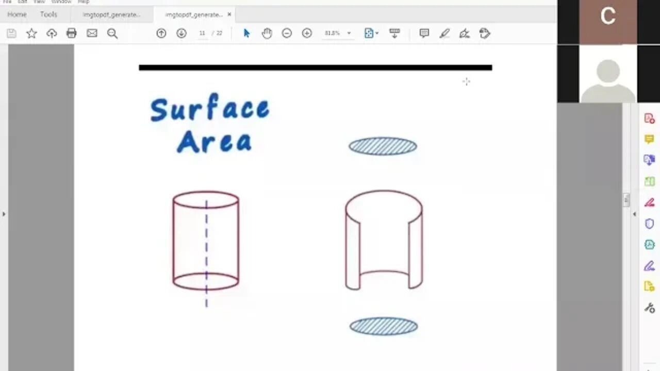Click the total pages text 22
Image resolution: width=660 pixels, height=371 pixels.
click(219, 33)
